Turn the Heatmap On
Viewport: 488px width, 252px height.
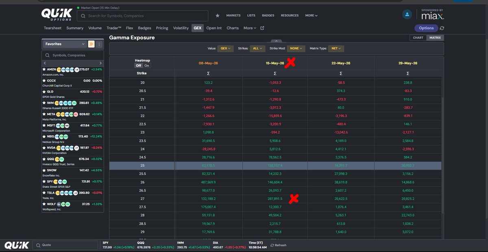coord(146,65)
